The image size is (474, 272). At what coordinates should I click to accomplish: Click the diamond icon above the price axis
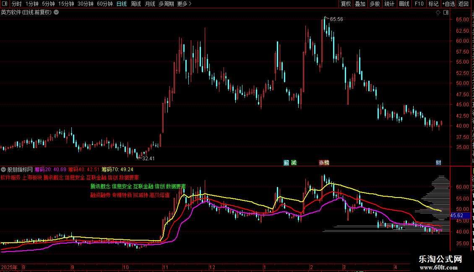pyautogui.click(x=438, y=13)
